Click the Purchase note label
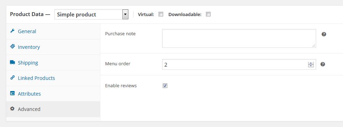This screenshot has height=127, width=343. [x=120, y=34]
